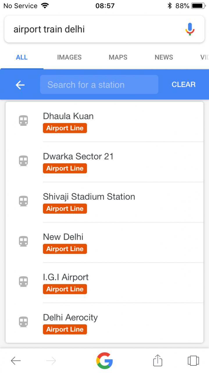
Task: Tap the voice search microphone icon
Action: click(x=190, y=29)
